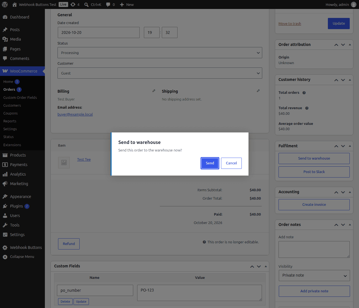Open the Customer dropdown showing Guest
The height and width of the screenshot is (308, 359).
pyautogui.click(x=160, y=73)
